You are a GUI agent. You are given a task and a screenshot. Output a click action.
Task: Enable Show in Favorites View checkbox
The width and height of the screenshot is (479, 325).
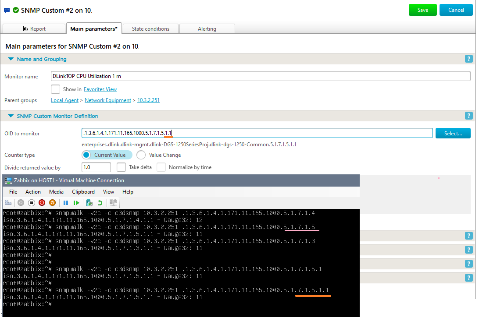coord(55,89)
